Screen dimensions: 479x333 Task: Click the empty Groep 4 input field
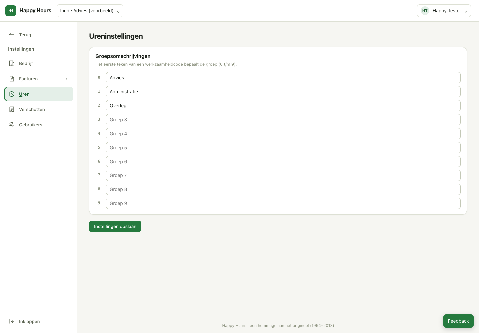point(283,134)
